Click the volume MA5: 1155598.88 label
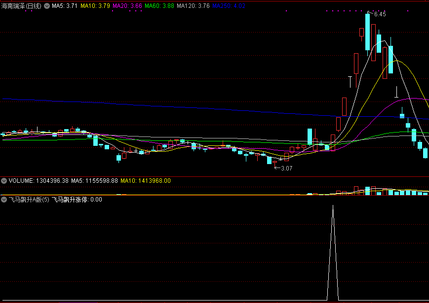Image resolution: width=429 pixels, height=303 pixels. (94, 181)
